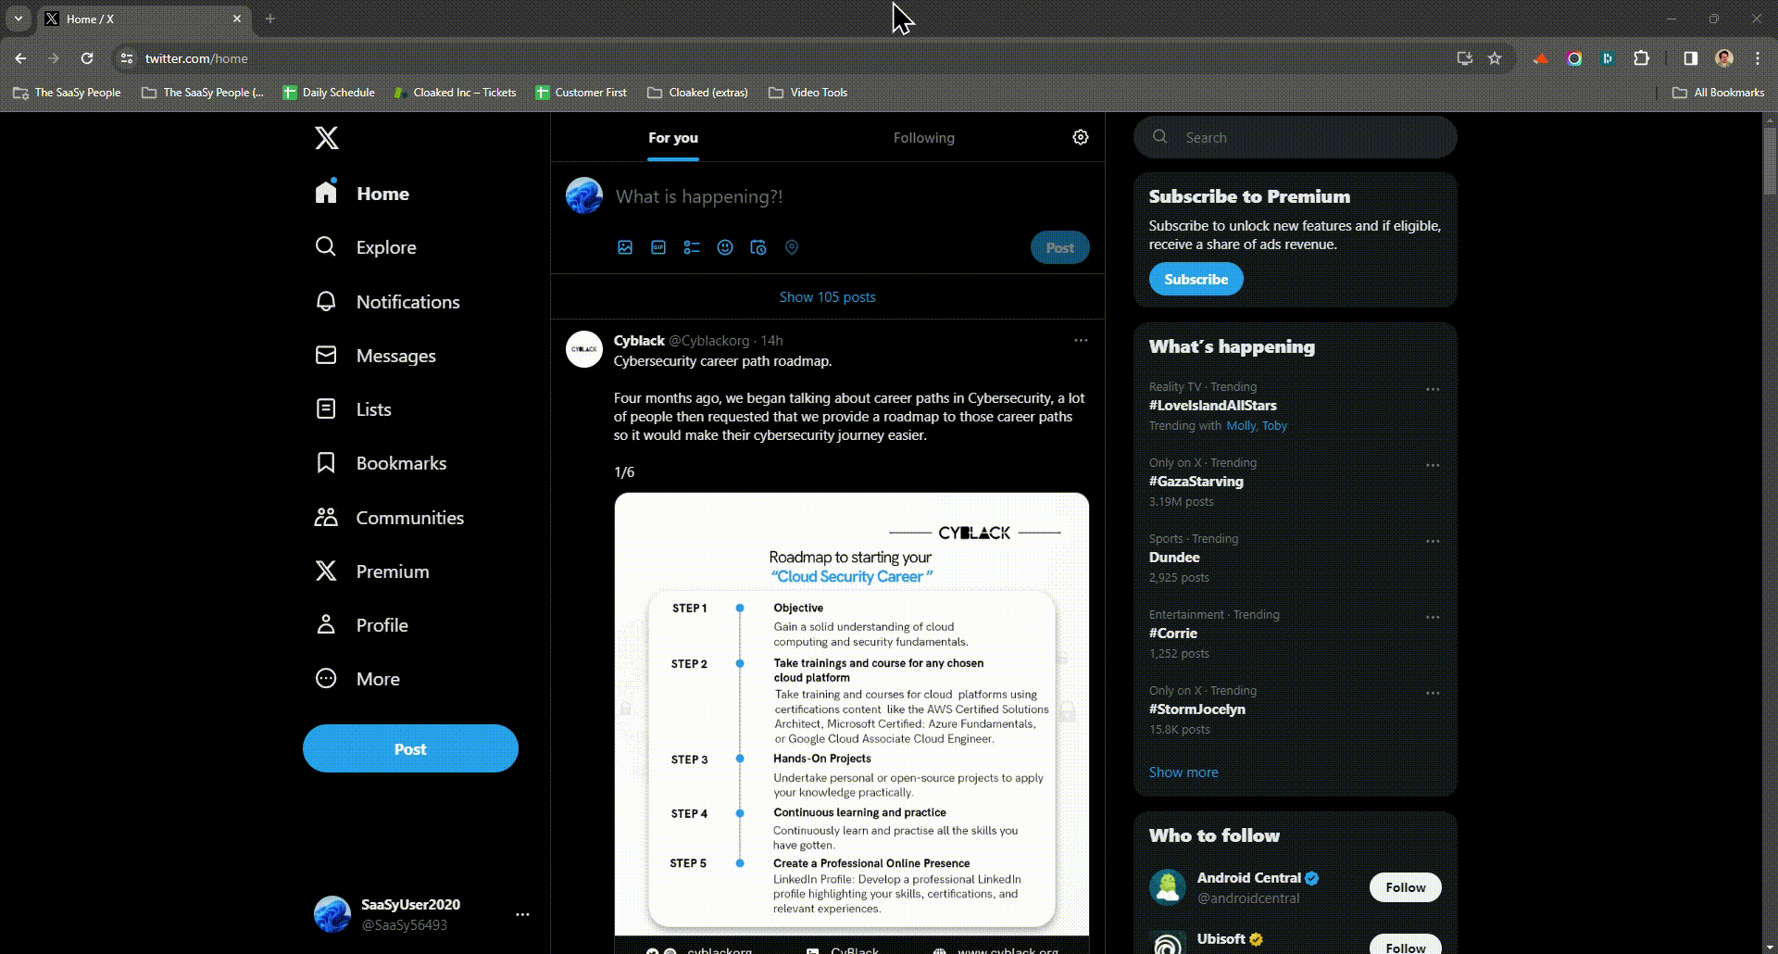
Task: Click Show more under What's happening
Action: click(x=1183, y=772)
